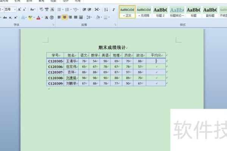Justify the paragraph text

76,17
